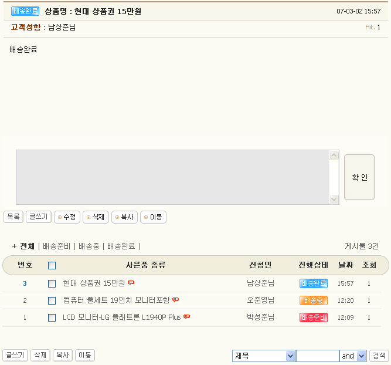The height and width of the screenshot is (365, 391).
Task: Click the red 배송준비 status badge
Action: pos(313,317)
